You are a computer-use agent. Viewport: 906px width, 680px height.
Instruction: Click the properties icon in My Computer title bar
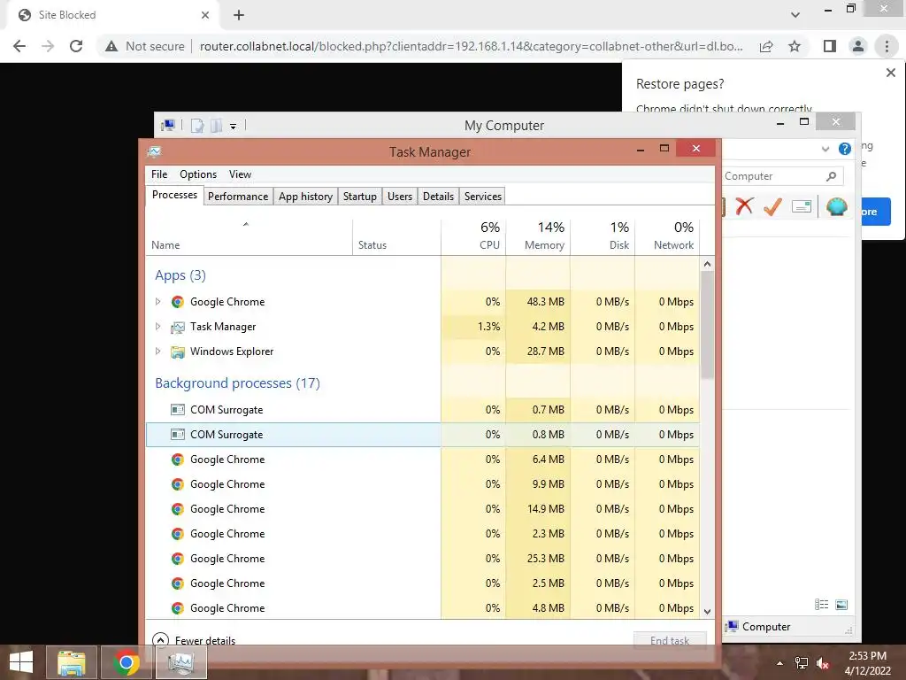tap(197, 126)
